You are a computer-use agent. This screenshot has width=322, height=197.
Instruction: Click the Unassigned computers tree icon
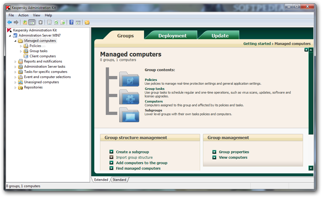[x=20, y=82]
